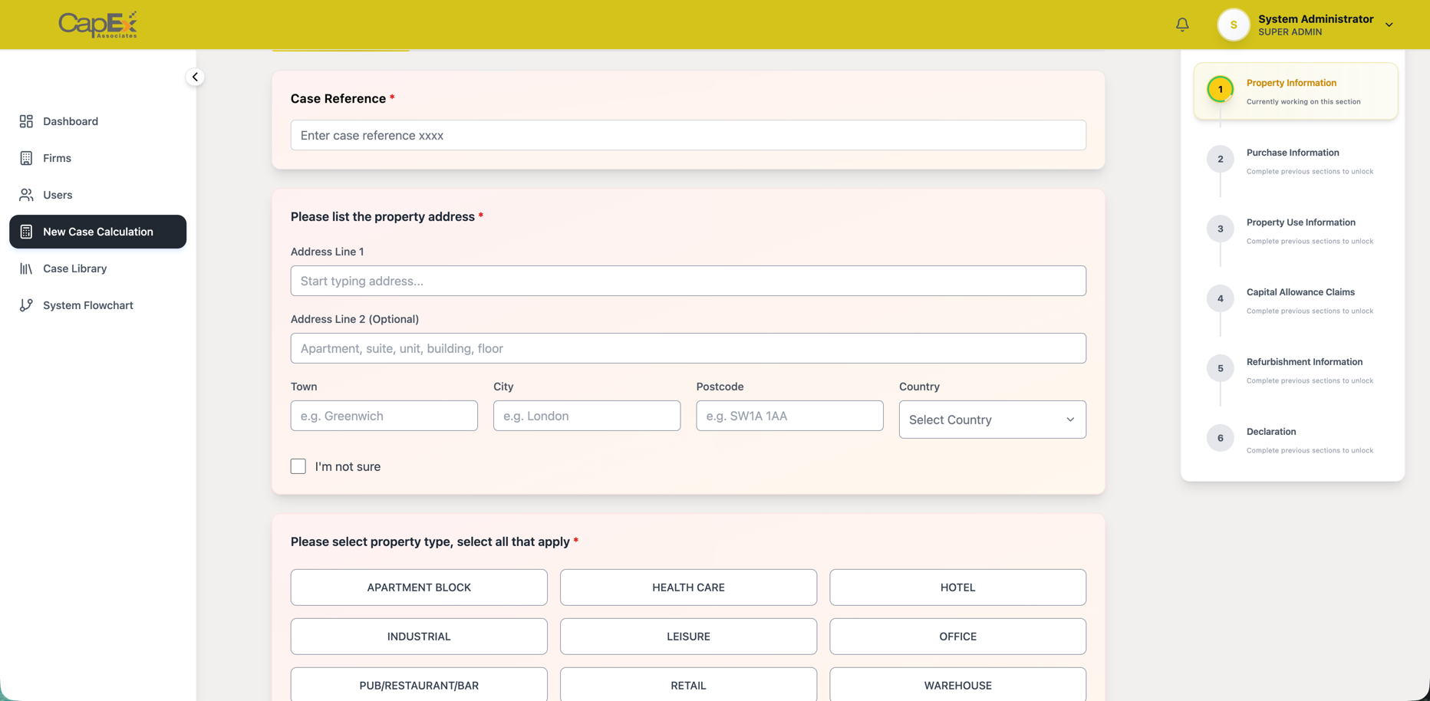Click the CapEx Associates logo
Viewport: 1430px width, 701px height.
coord(97,24)
